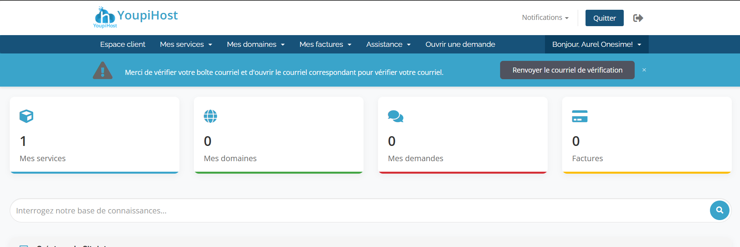This screenshot has width=740, height=247.
Task: Click Renvoyer le courriel de vérification
Action: [x=567, y=70]
